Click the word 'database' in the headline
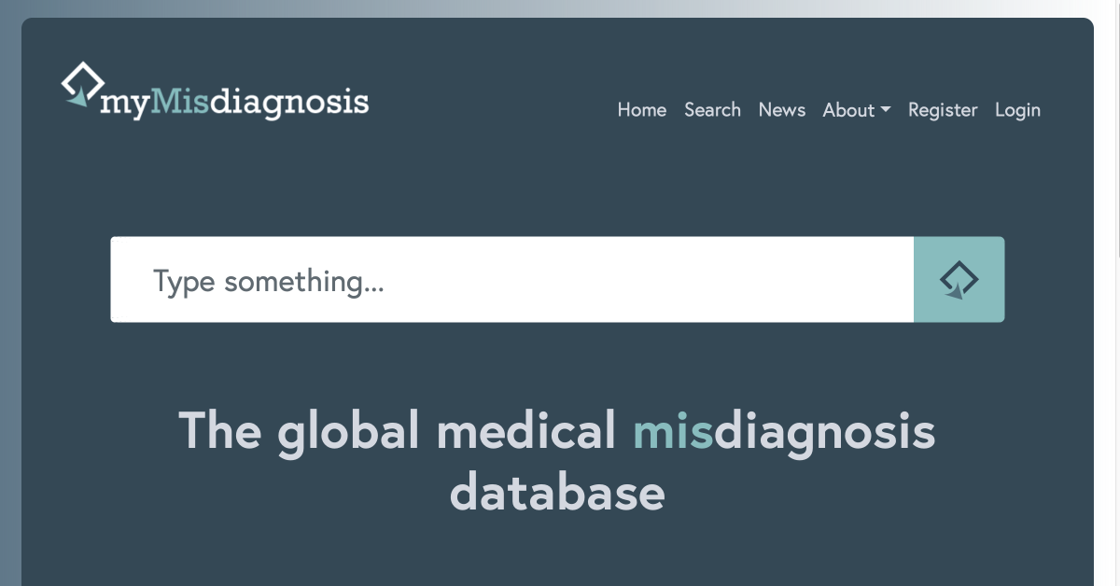1120x586 pixels. pyautogui.click(x=557, y=492)
